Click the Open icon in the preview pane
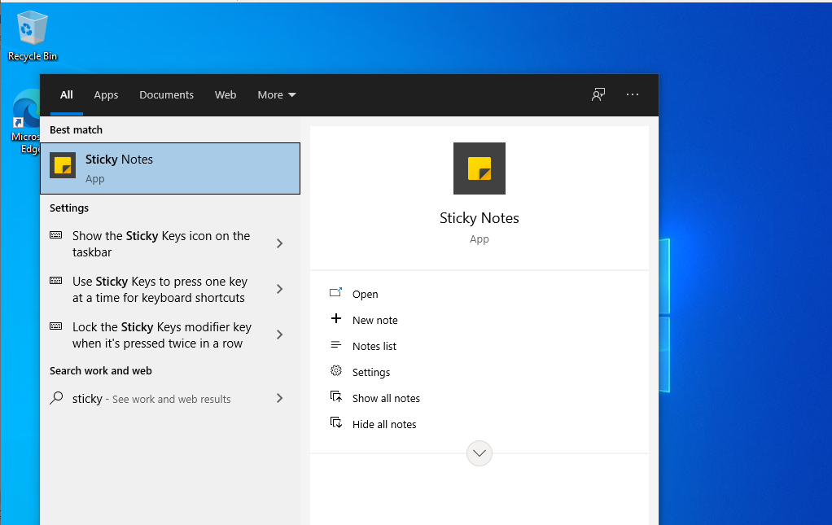Screen dimensions: 832x525 (x=336, y=292)
